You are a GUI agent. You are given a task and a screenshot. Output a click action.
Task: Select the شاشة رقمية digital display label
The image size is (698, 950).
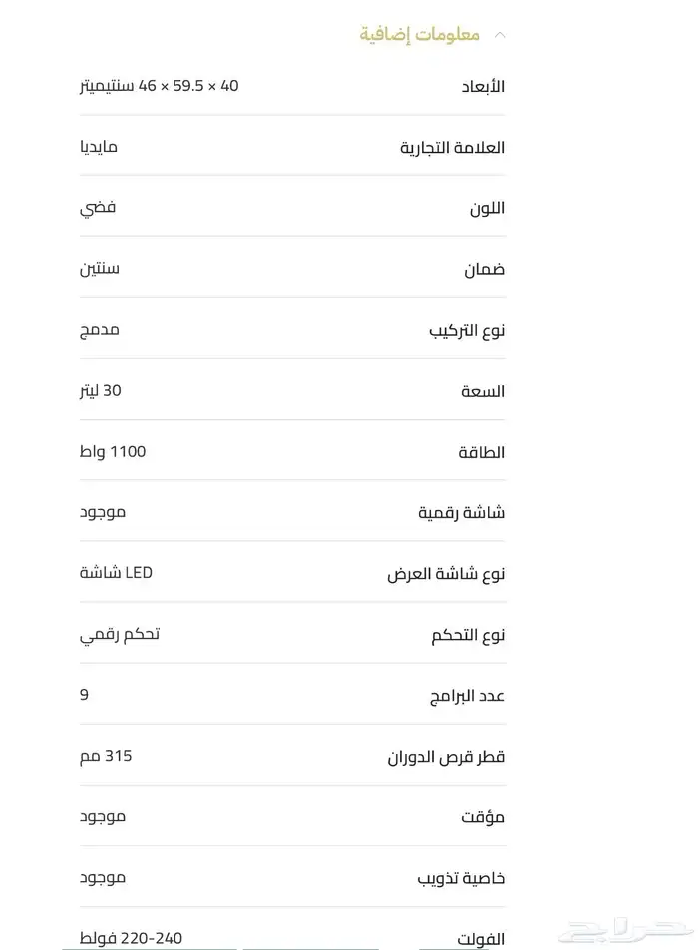461,513
